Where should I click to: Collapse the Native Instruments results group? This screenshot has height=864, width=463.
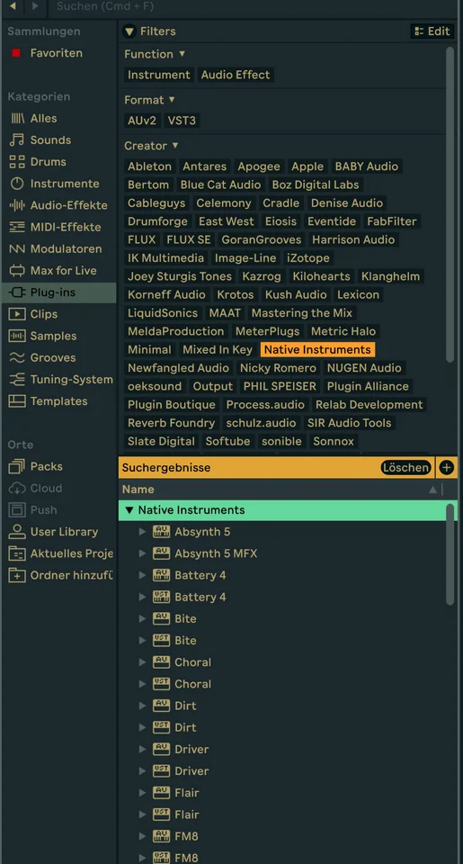[x=129, y=510]
